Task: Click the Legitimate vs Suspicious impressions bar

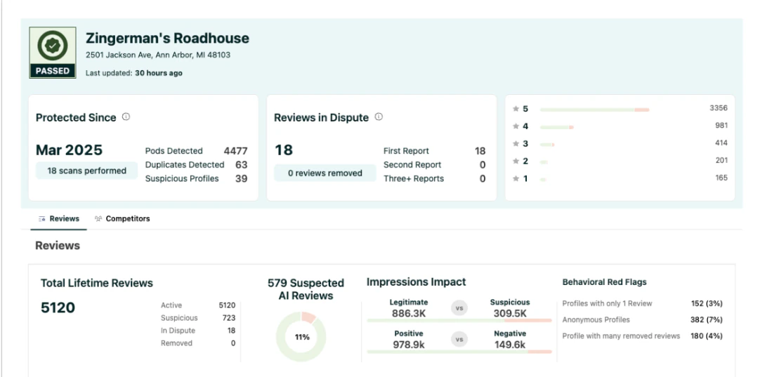Action: click(459, 321)
